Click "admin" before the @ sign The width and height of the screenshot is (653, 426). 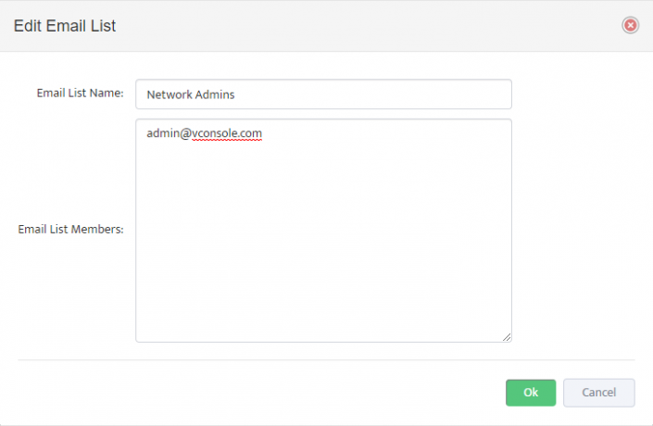point(162,133)
